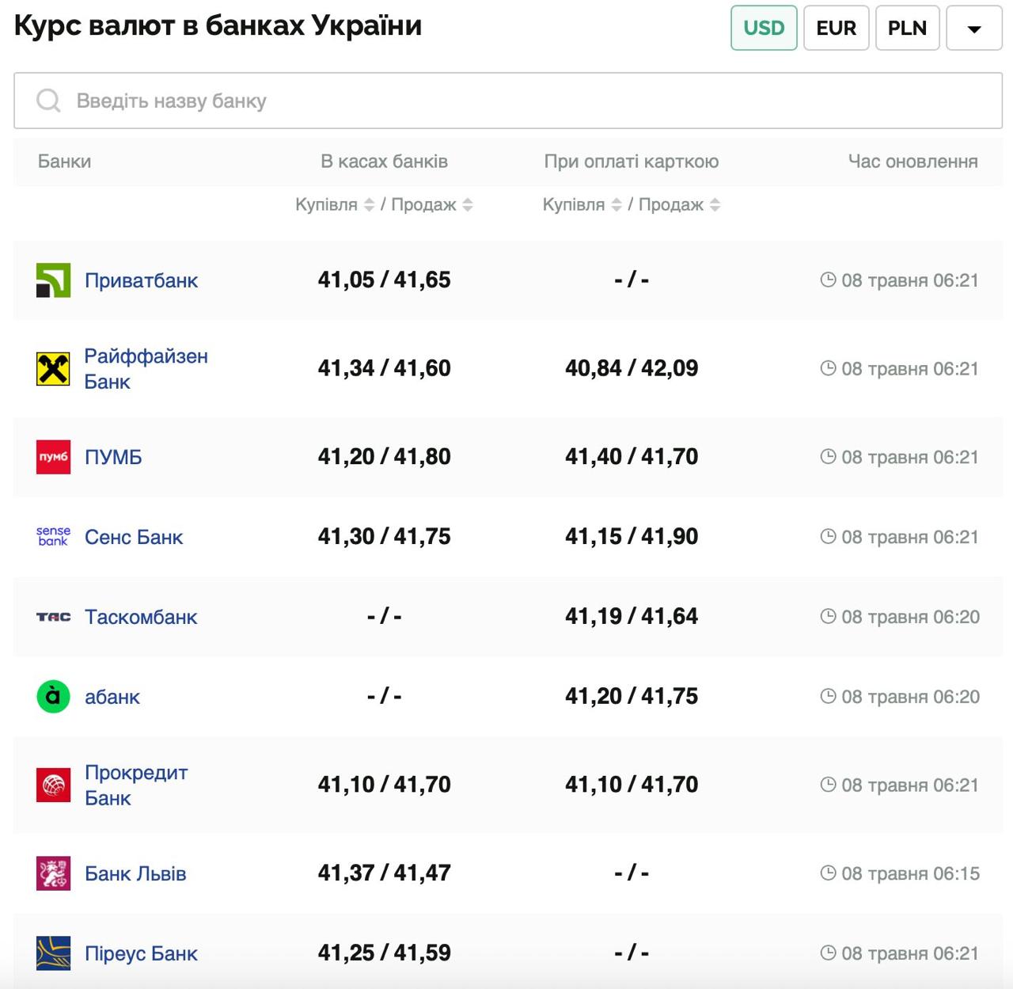Click the Банк Львів logo icon
Viewport: 1013px width, 989px height.
tap(53, 873)
